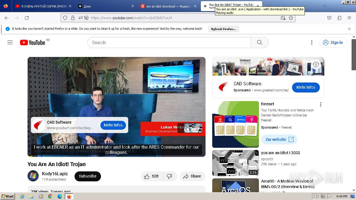List all tabs dropdown arrow
This screenshot has width=356, height=200.
324,6
